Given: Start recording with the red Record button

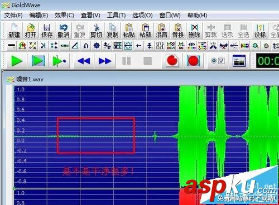Looking at the screenshot, I should click(172, 61).
